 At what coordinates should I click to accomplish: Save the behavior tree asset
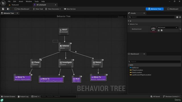pos(3,9)
